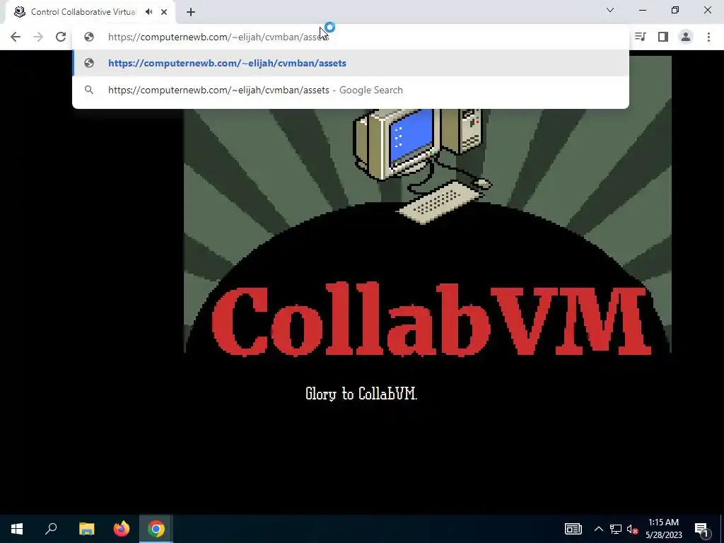
Task: Open the News and interests widget
Action: tap(573, 529)
